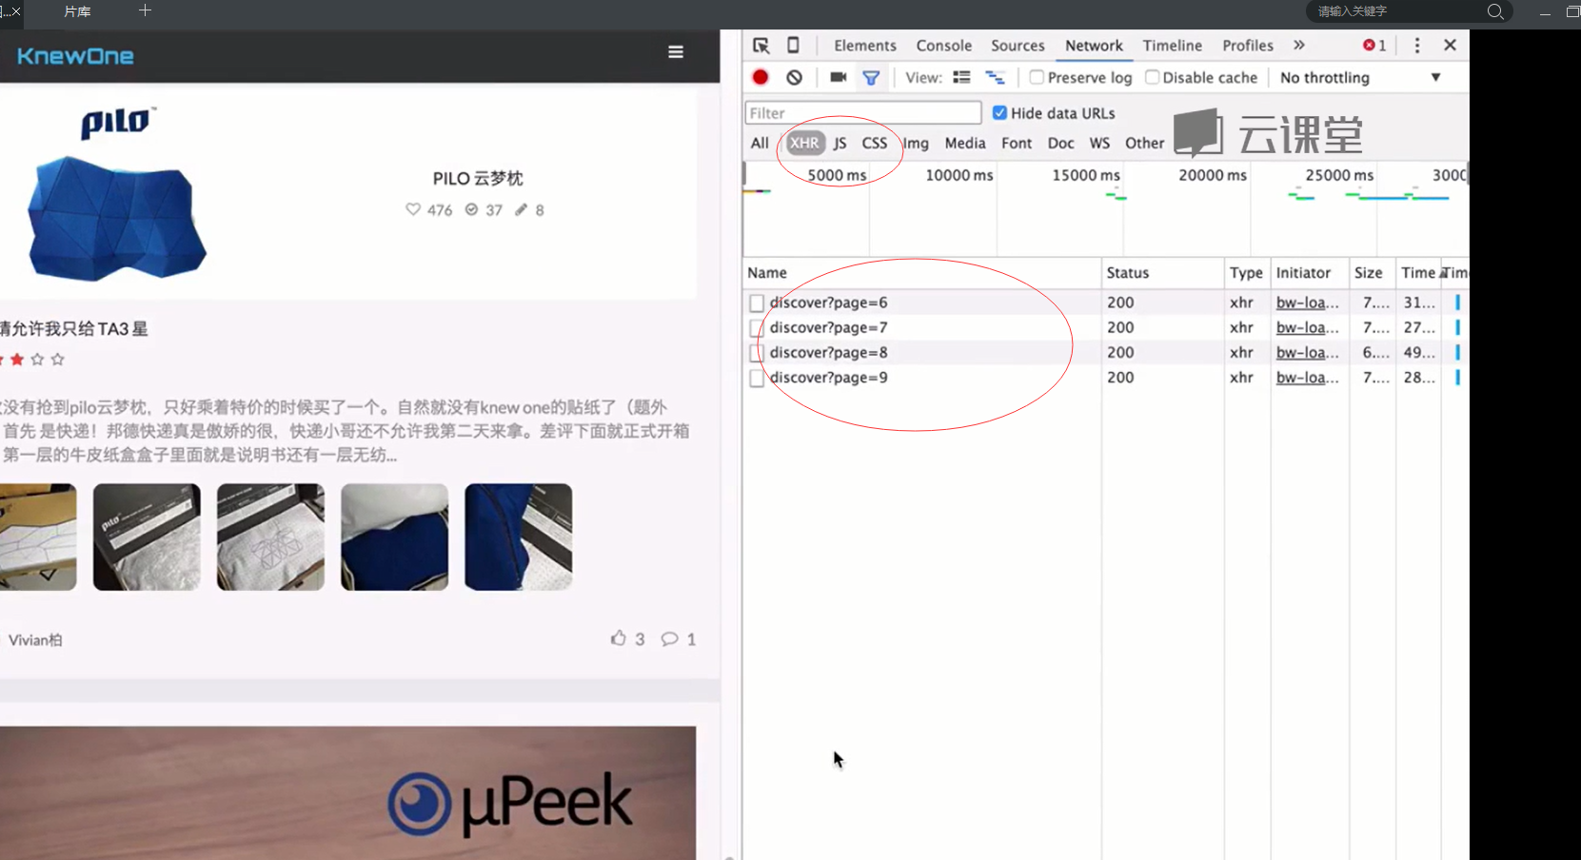Open the KnewOne hamburger menu
Viewport: 1581px width, 860px height.
[x=676, y=52]
